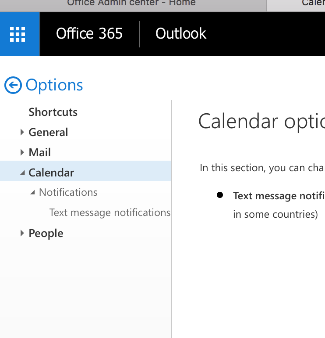Click the Office 365 header link

89,34
